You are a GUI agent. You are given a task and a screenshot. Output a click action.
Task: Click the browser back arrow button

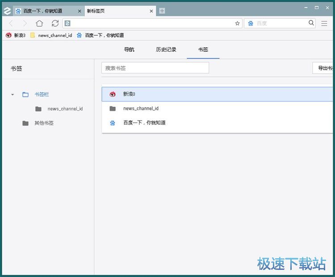[x=11, y=23]
